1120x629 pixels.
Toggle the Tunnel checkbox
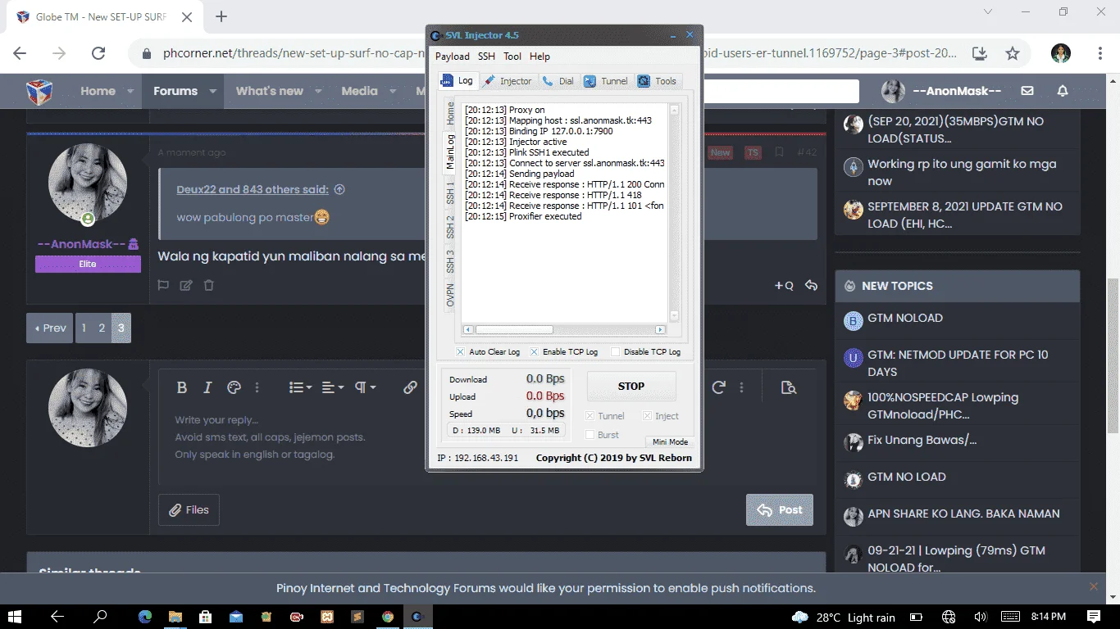pyautogui.click(x=590, y=416)
